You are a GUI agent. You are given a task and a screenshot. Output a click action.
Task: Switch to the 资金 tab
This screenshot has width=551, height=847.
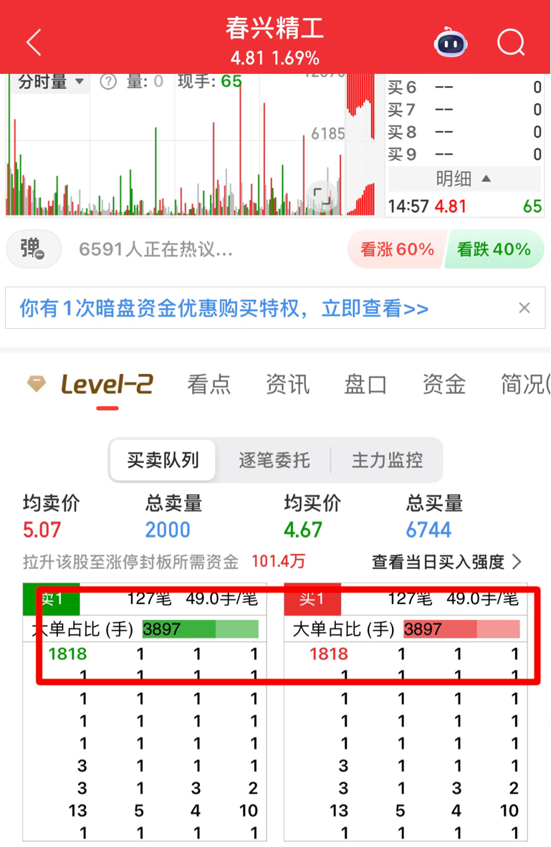pos(444,385)
